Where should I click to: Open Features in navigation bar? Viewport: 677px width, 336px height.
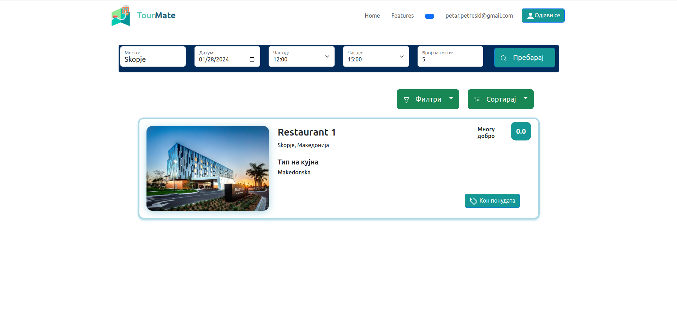click(x=402, y=16)
